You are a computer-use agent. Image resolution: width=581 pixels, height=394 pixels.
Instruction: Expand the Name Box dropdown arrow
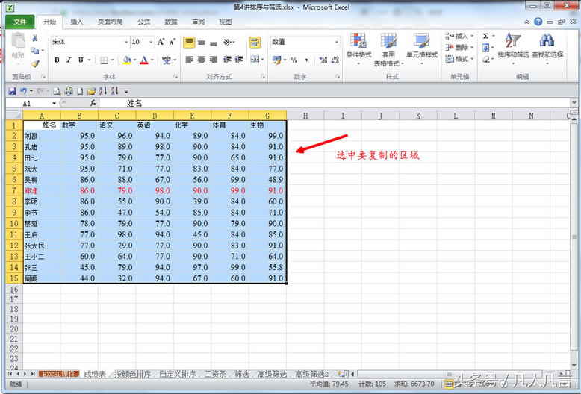(x=54, y=103)
